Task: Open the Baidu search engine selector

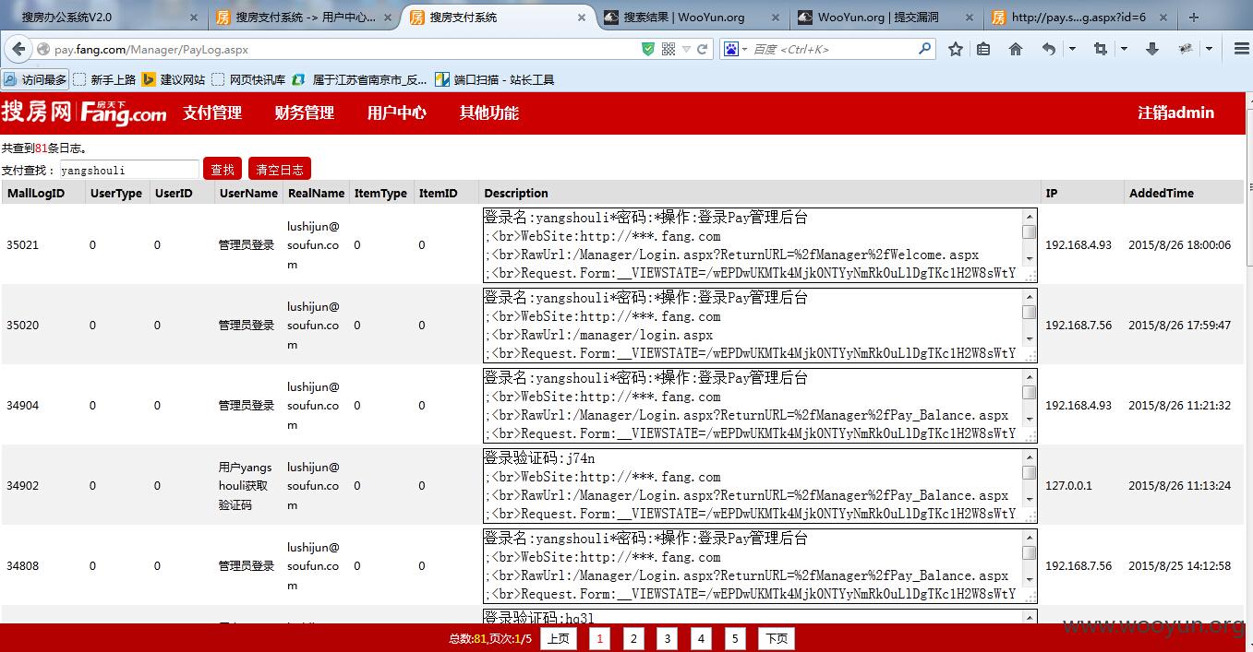Action: click(x=736, y=49)
